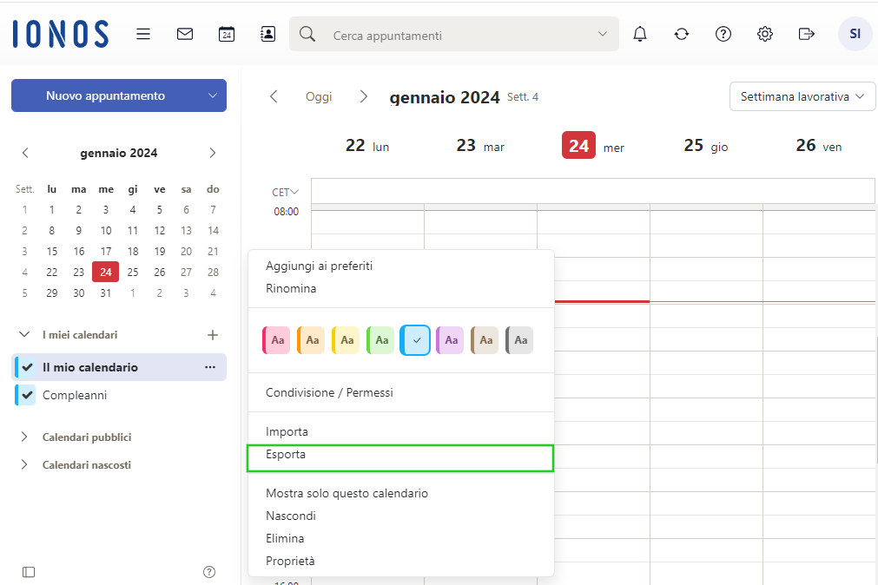This screenshot has height=585, width=878.
Task: Click the Cerca appuntamenti search field
Action: (452, 36)
